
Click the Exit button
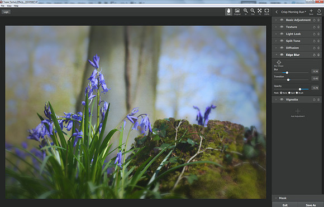click(x=285, y=205)
